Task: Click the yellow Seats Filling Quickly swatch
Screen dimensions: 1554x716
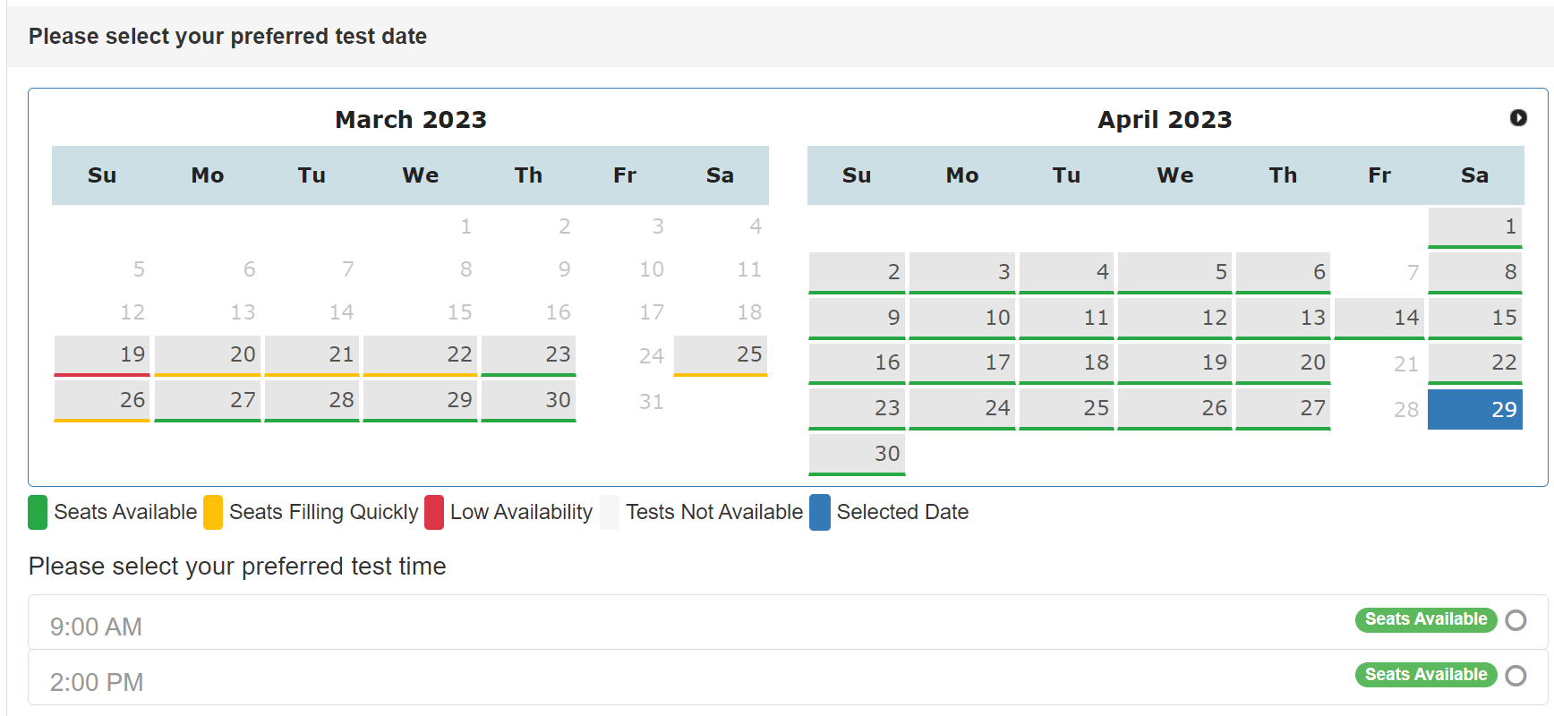Action: [x=213, y=513]
